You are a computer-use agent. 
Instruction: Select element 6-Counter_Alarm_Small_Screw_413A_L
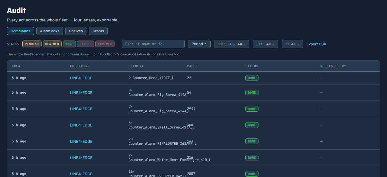(x=161, y=125)
